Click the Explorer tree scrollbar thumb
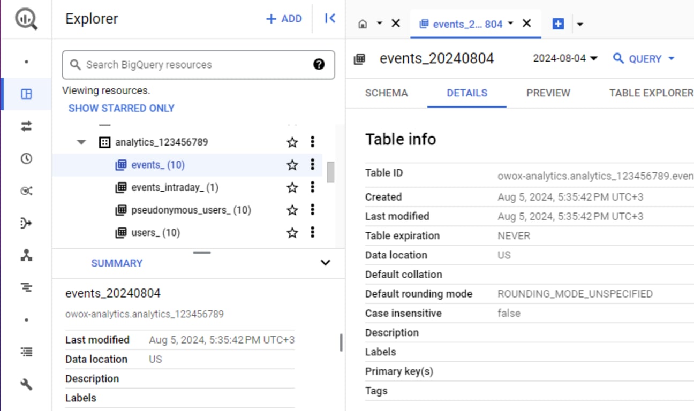This screenshot has height=411, width=694. coord(330,172)
